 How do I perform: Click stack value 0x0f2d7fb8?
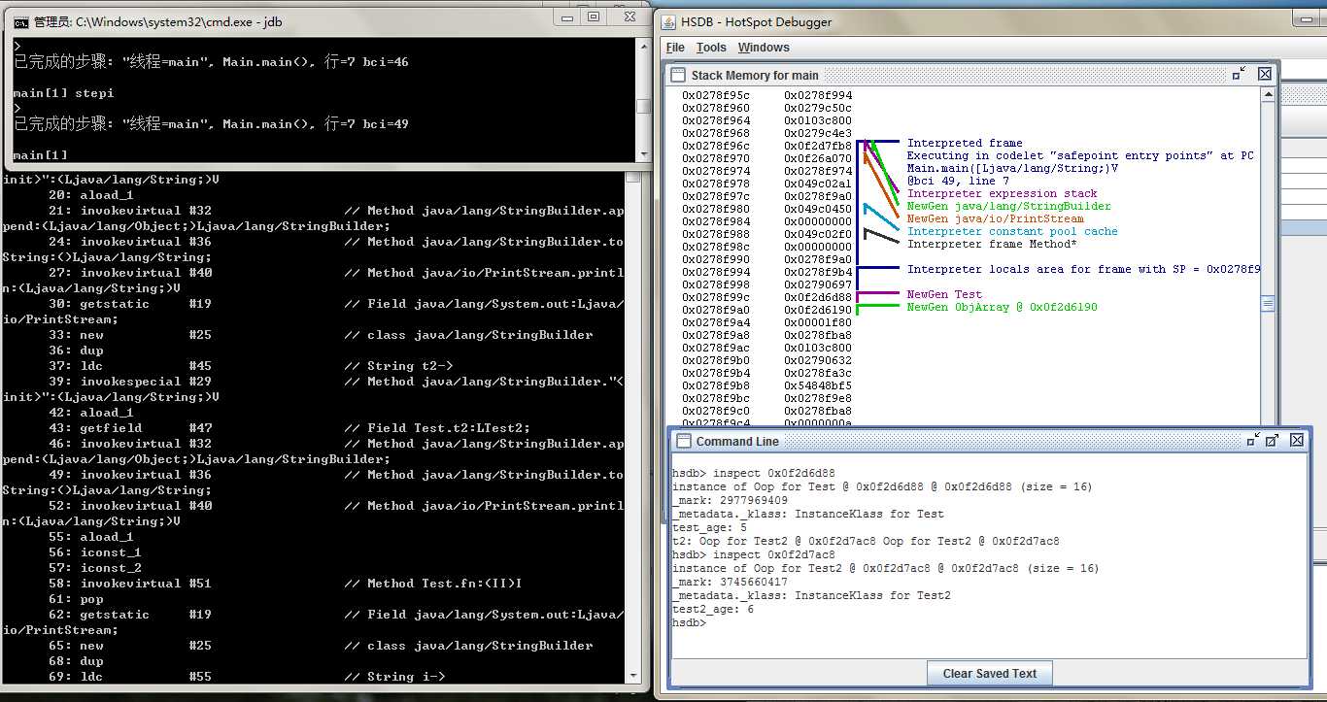click(818, 146)
